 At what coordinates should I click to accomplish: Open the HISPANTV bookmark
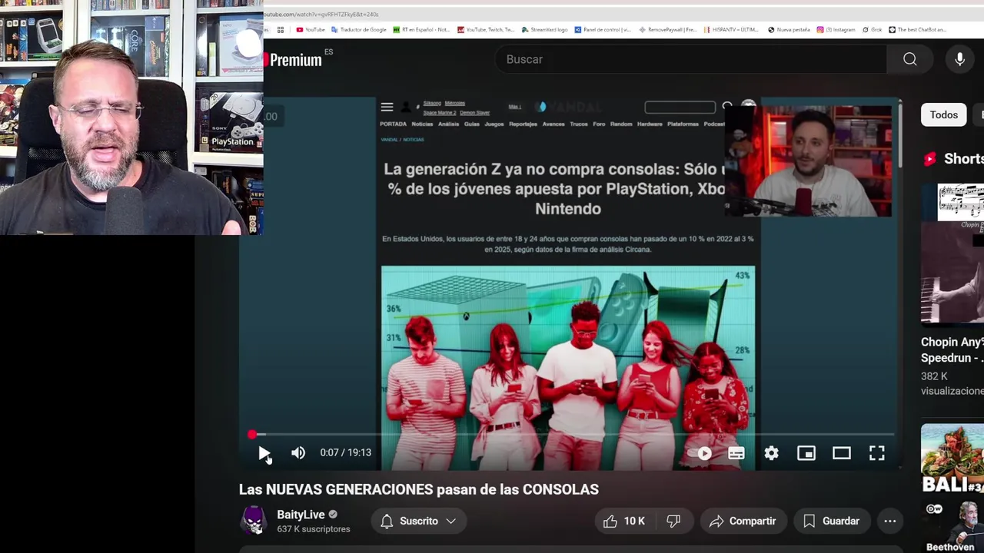pos(733,30)
